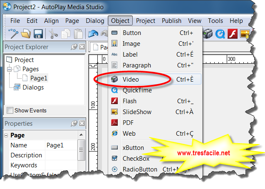Click the AutoPlay Media Studio title icon
Image resolution: width=265 pixels, height=189 pixels.
7,7
